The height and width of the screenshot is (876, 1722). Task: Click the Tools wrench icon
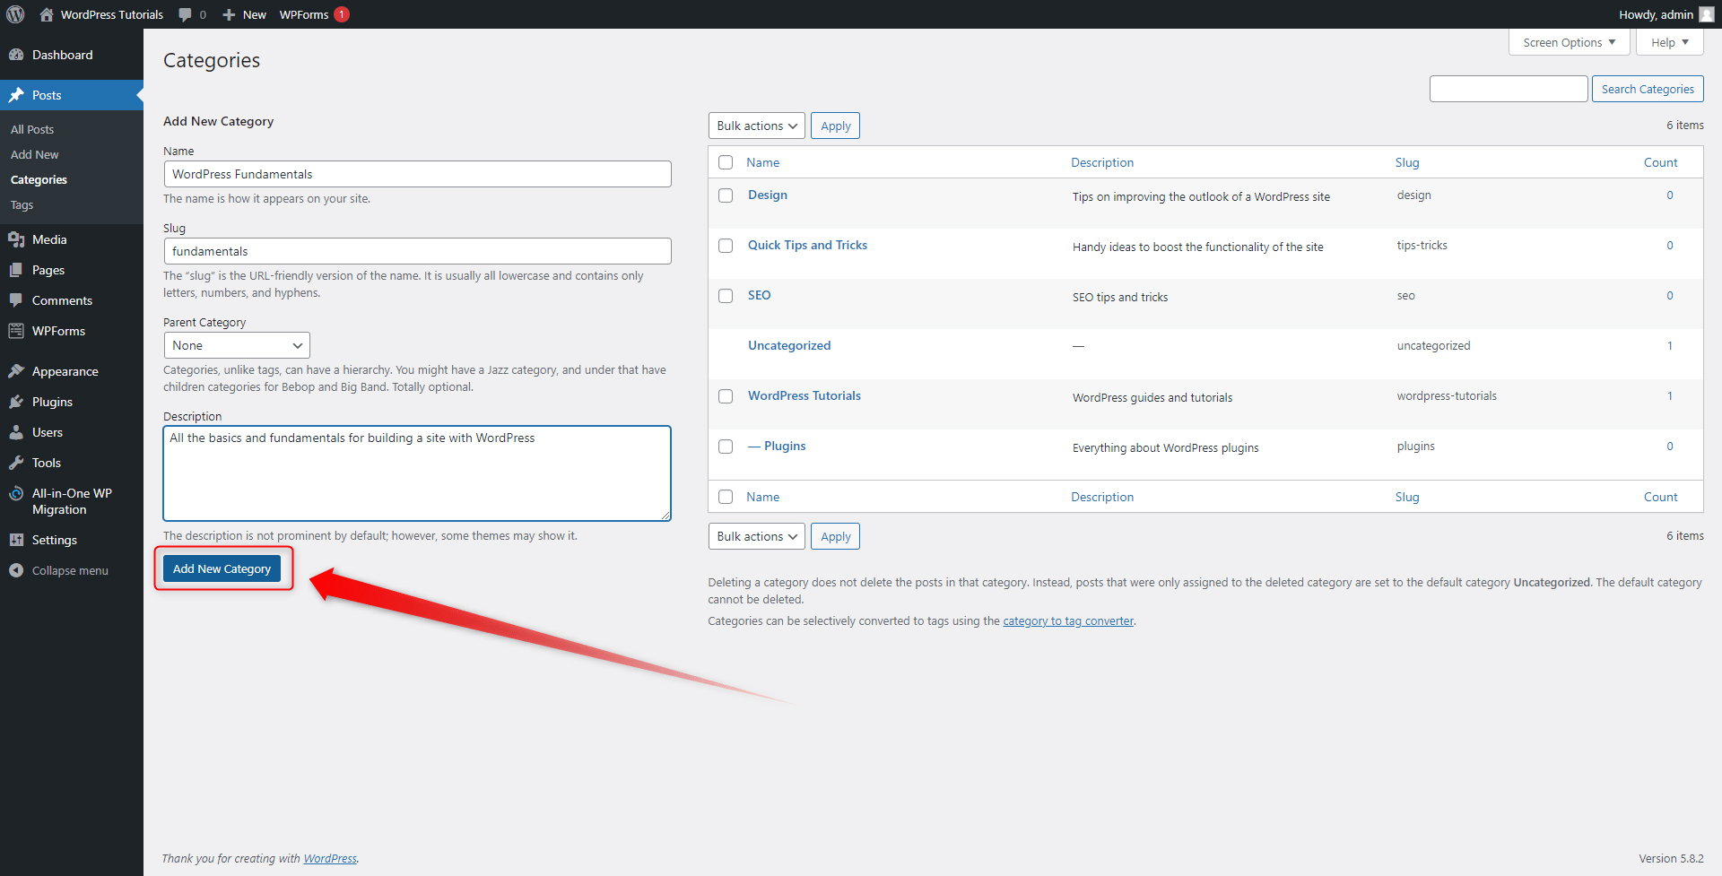(x=16, y=463)
